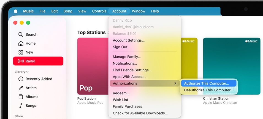Choose Manage Family… menu entry
Image resolution: width=263 pixels, height=119 pixels.
(145, 57)
